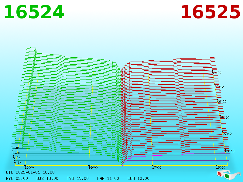Click the green 16524 bid price

point(34,12)
